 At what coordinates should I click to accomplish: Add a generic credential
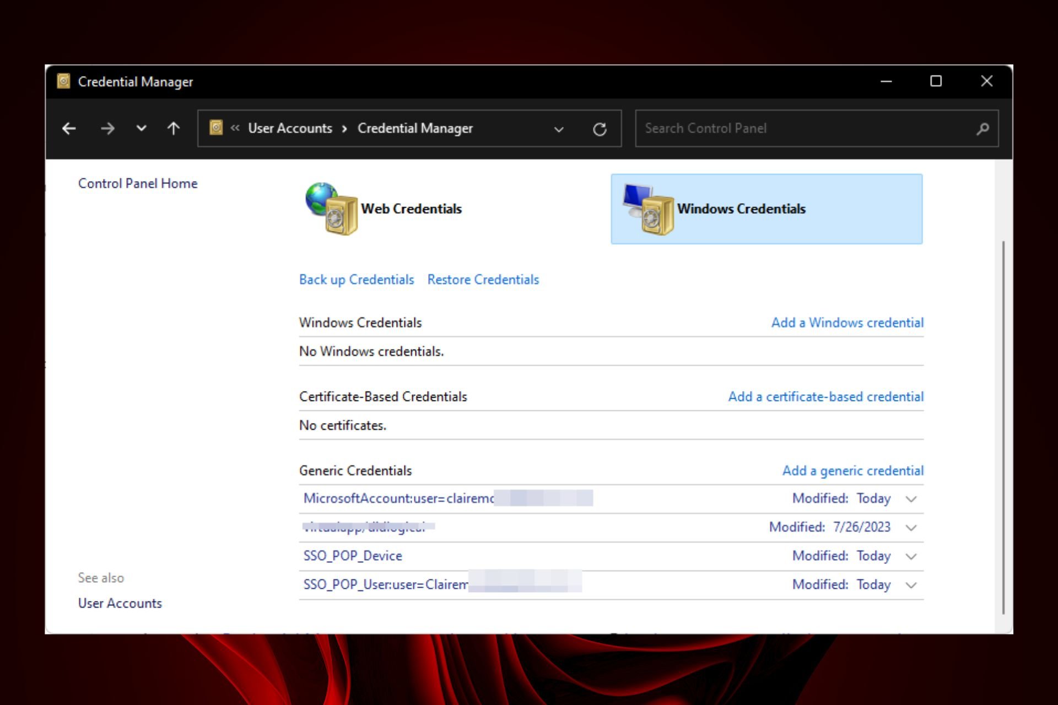point(853,471)
